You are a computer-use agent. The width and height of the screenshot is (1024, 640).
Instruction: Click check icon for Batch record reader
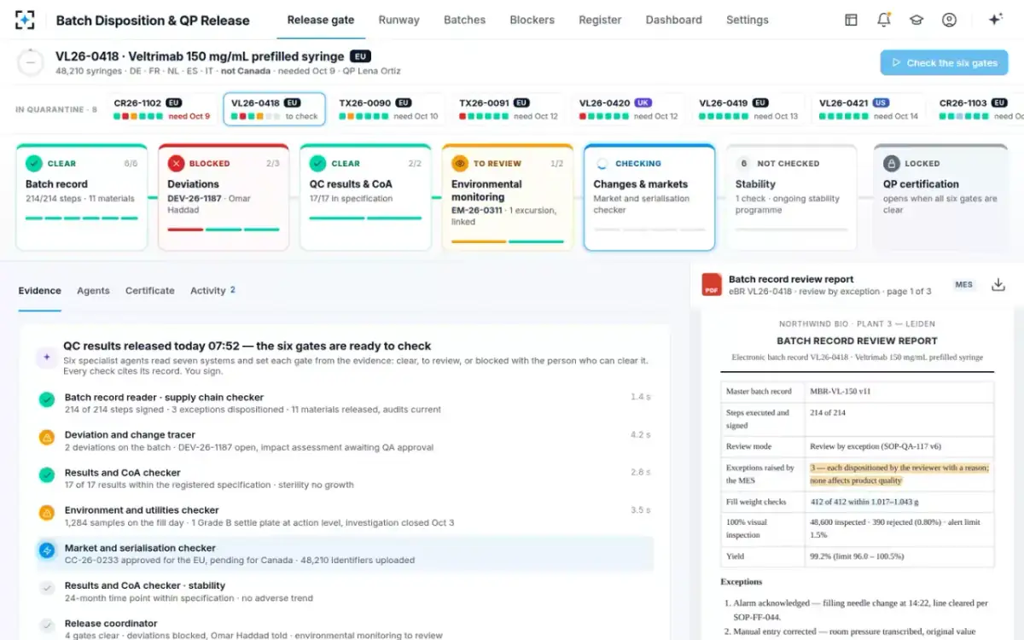click(x=47, y=399)
